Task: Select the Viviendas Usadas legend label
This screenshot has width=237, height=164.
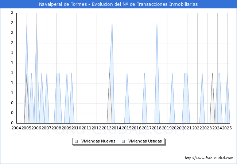Action: pos(145,141)
